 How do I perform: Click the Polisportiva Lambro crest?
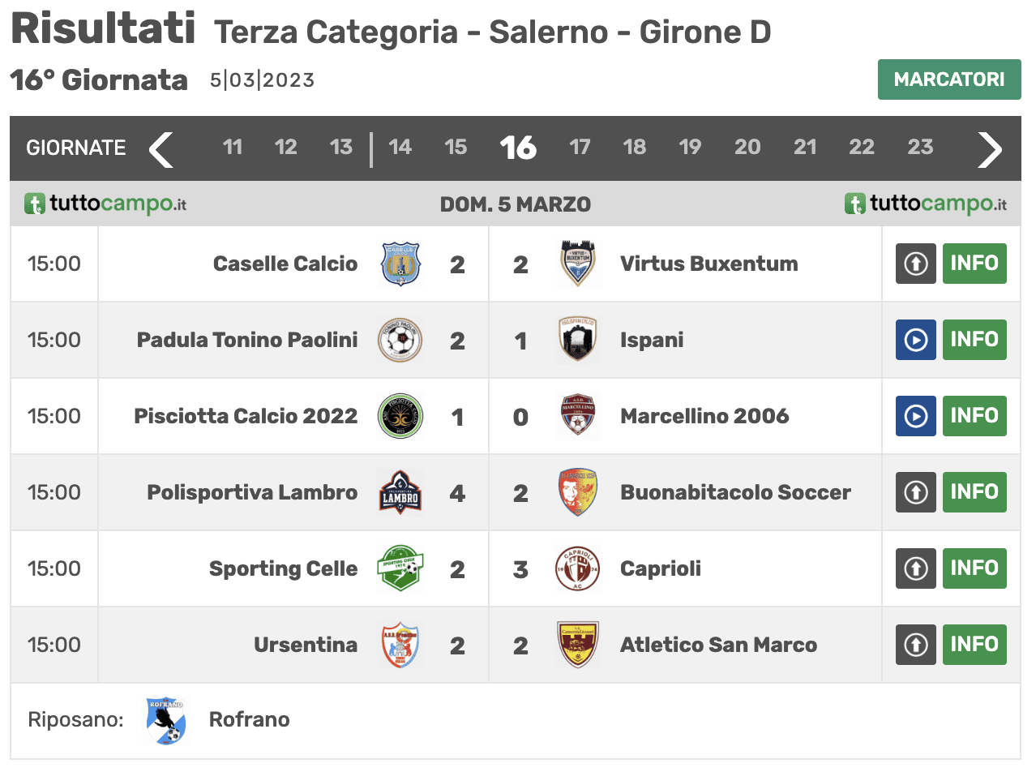400,492
